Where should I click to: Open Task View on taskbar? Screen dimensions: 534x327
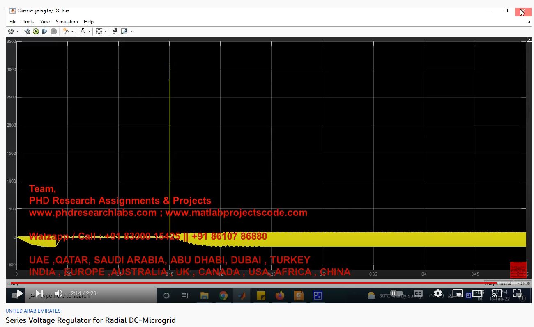click(185, 295)
